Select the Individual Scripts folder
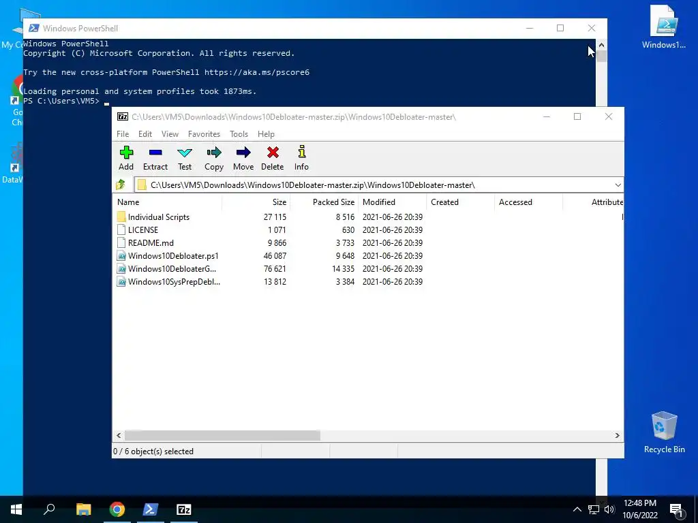The image size is (698, 523). tap(158, 217)
